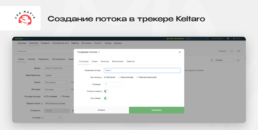Click the up-arrow button left of Сегодня

212,60
